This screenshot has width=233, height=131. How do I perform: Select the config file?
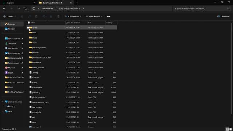coord(72,83)
